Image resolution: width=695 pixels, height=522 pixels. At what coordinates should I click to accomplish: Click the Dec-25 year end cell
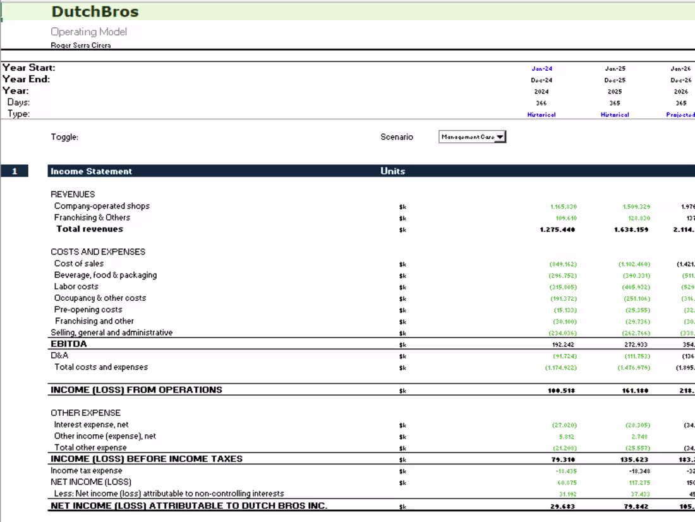tap(615, 80)
